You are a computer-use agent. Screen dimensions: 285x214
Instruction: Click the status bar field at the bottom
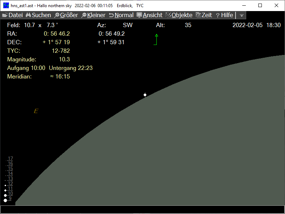tap(142, 209)
